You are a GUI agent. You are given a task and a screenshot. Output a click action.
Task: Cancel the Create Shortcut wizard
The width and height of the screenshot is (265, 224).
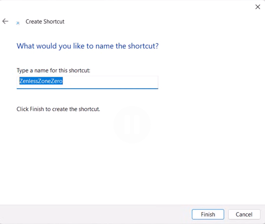(244, 215)
